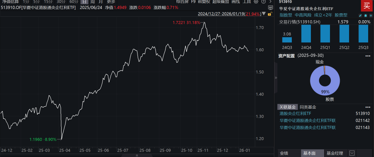
Task: Switch chart to 60分 period
Action: pos(73,2)
